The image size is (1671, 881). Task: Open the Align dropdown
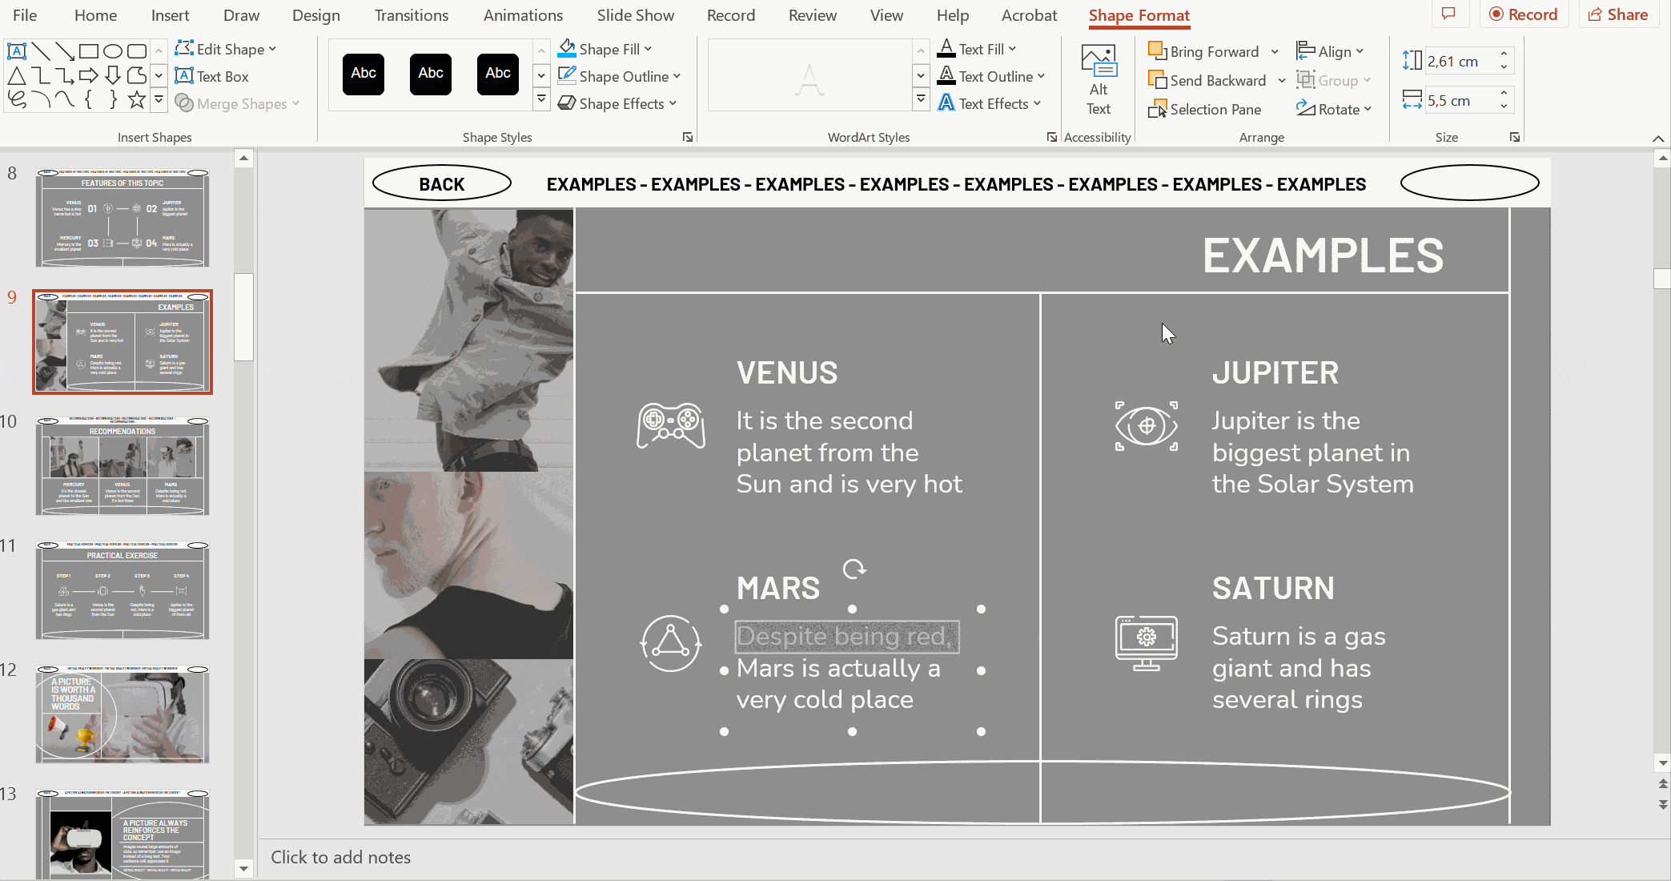pos(1330,52)
